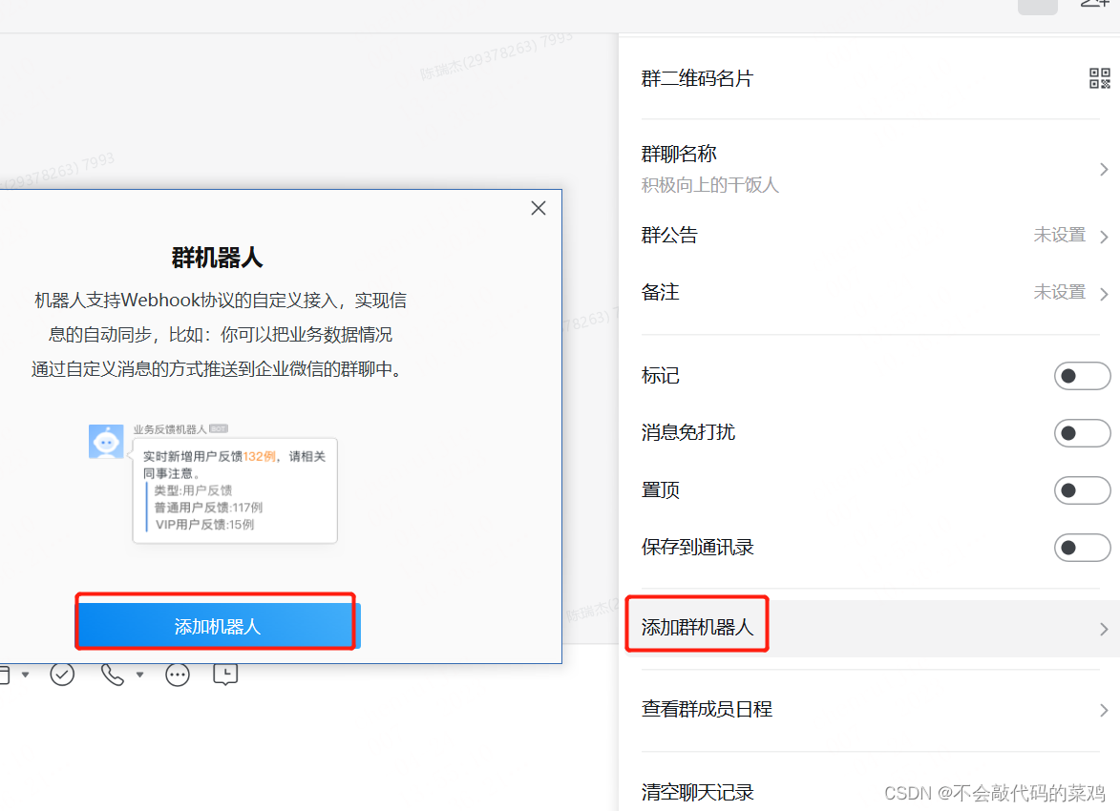Click 业务反馈机器人 name in preview
Image resolution: width=1120 pixels, height=811 pixels.
pyautogui.click(x=169, y=429)
